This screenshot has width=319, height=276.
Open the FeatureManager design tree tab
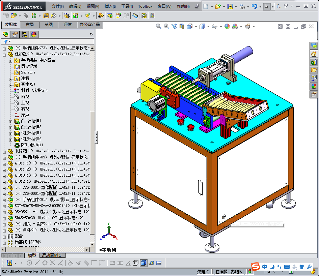click(x=6, y=34)
